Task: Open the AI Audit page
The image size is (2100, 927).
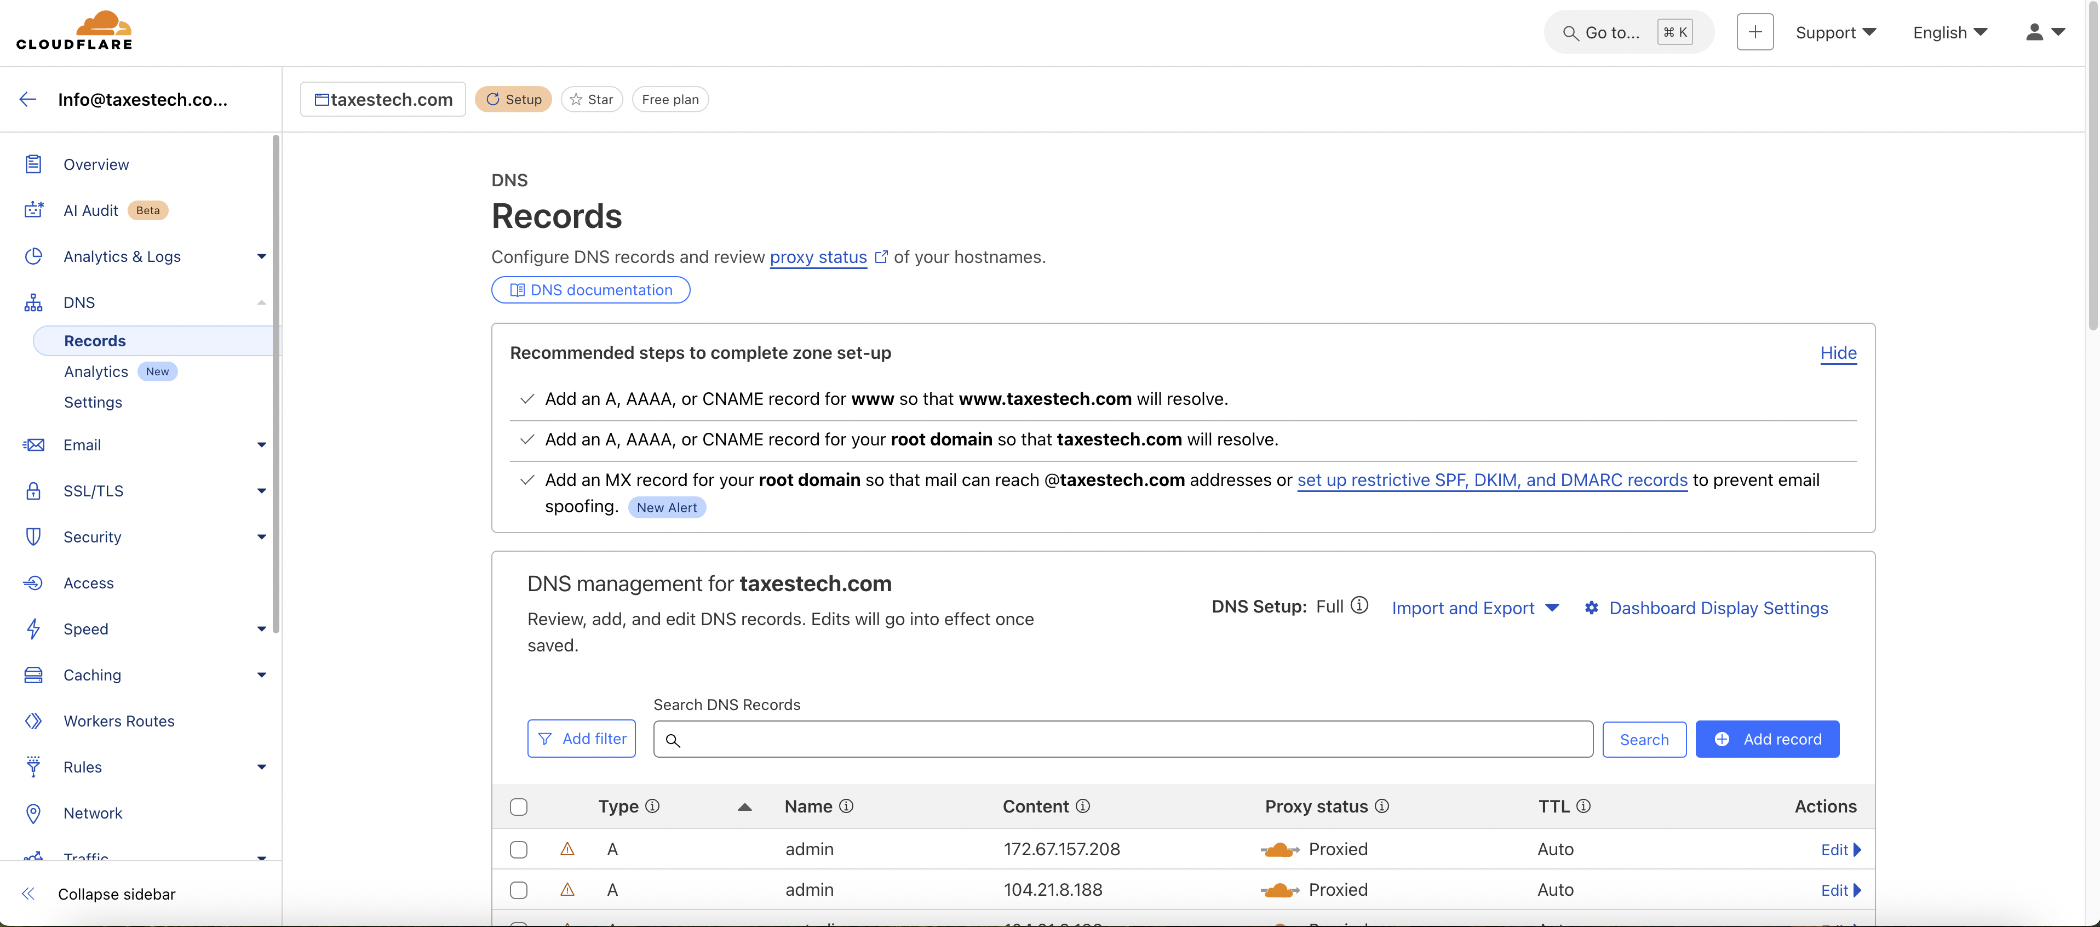Action: [x=90, y=210]
